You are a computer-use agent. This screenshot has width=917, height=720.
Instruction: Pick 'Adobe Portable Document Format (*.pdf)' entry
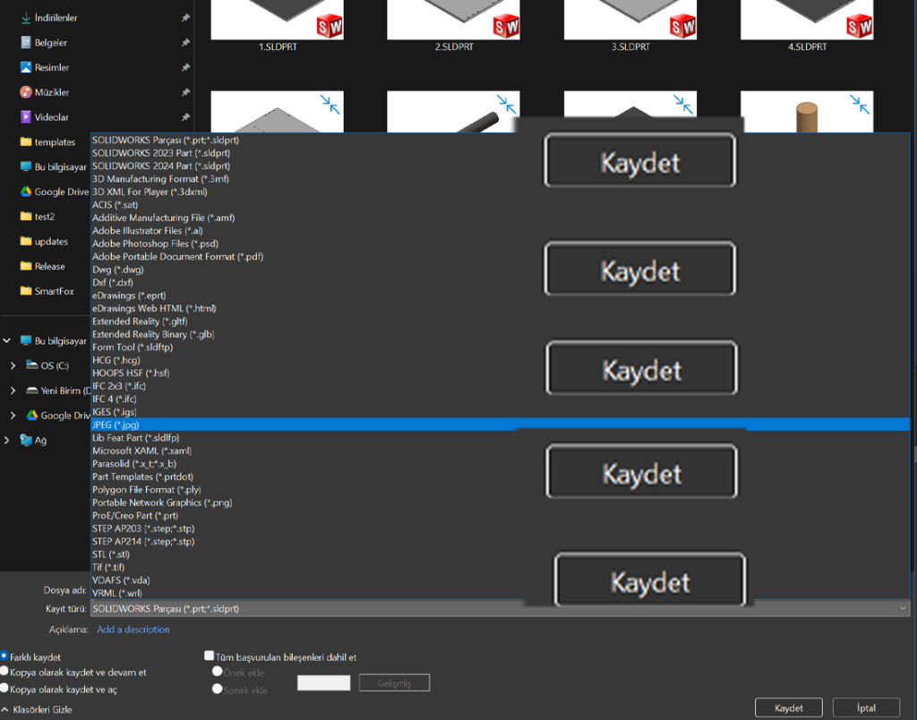coord(177,256)
